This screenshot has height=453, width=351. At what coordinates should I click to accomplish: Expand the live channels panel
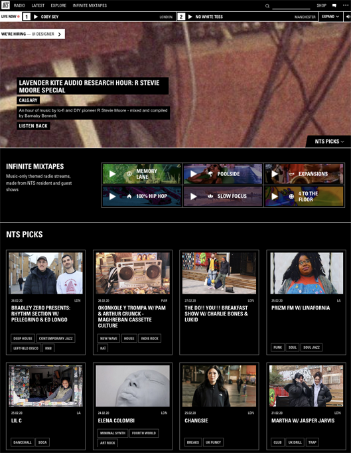330,17
